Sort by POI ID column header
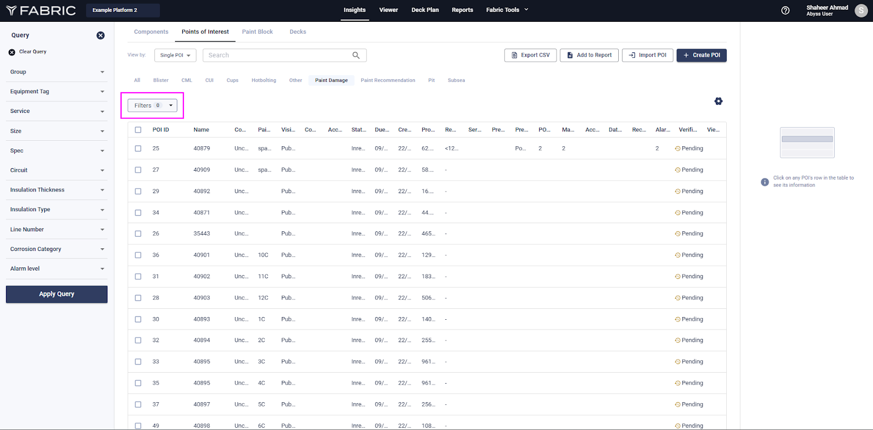 pos(161,130)
